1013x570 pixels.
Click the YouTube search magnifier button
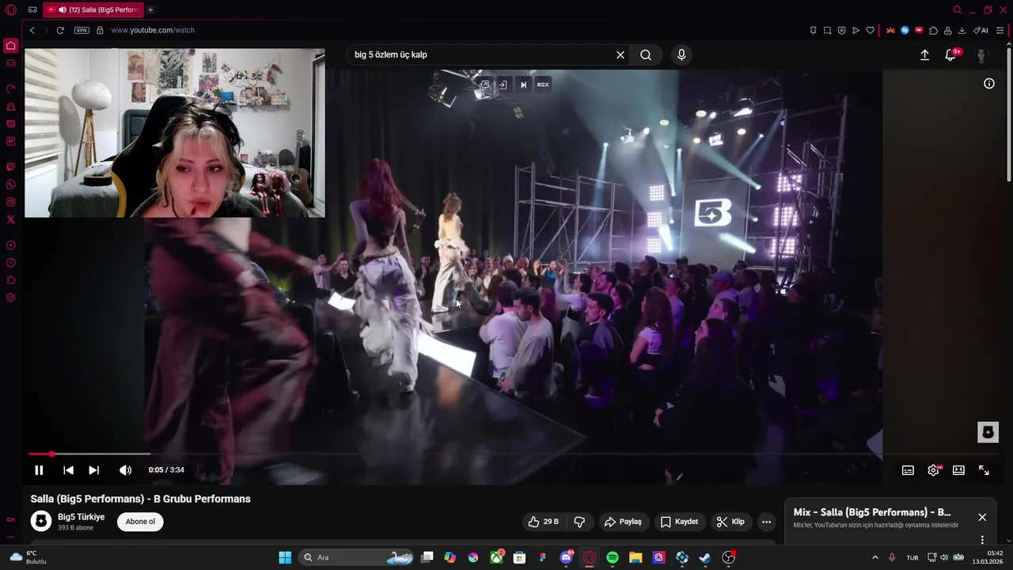click(x=646, y=55)
